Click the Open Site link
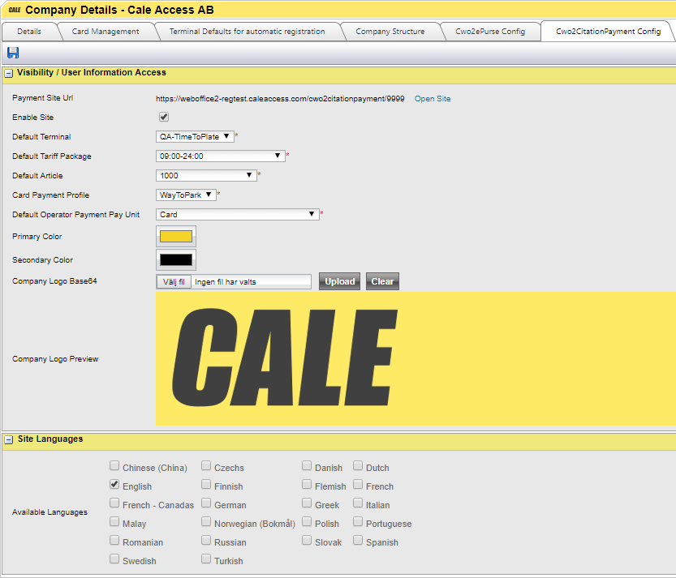 (x=433, y=99)
